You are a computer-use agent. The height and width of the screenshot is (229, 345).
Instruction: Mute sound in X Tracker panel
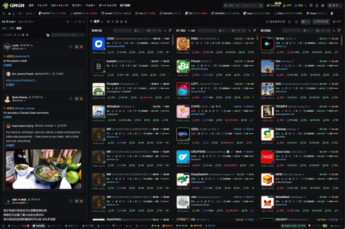click(x=67, y=22)
